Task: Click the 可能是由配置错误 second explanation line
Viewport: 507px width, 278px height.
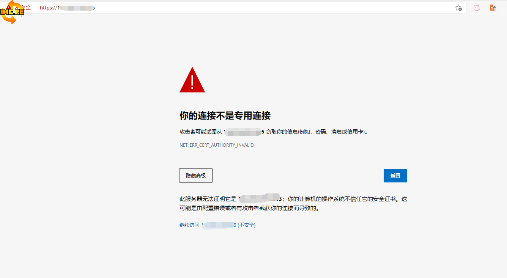Action: (249, 208)
